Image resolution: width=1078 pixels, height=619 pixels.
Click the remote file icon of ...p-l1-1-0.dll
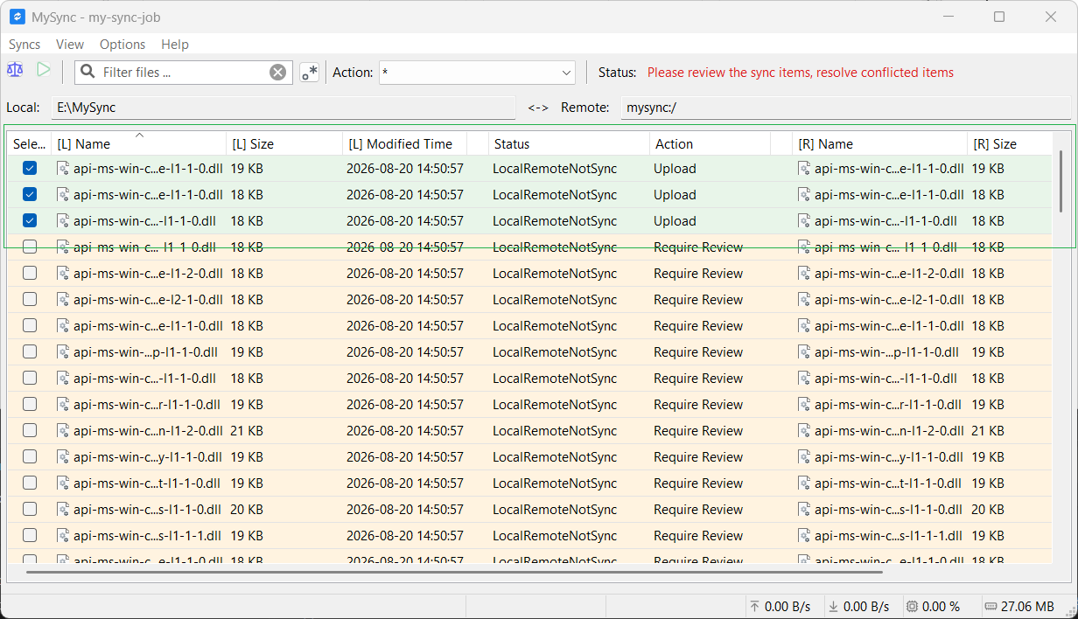pos(804,352)
